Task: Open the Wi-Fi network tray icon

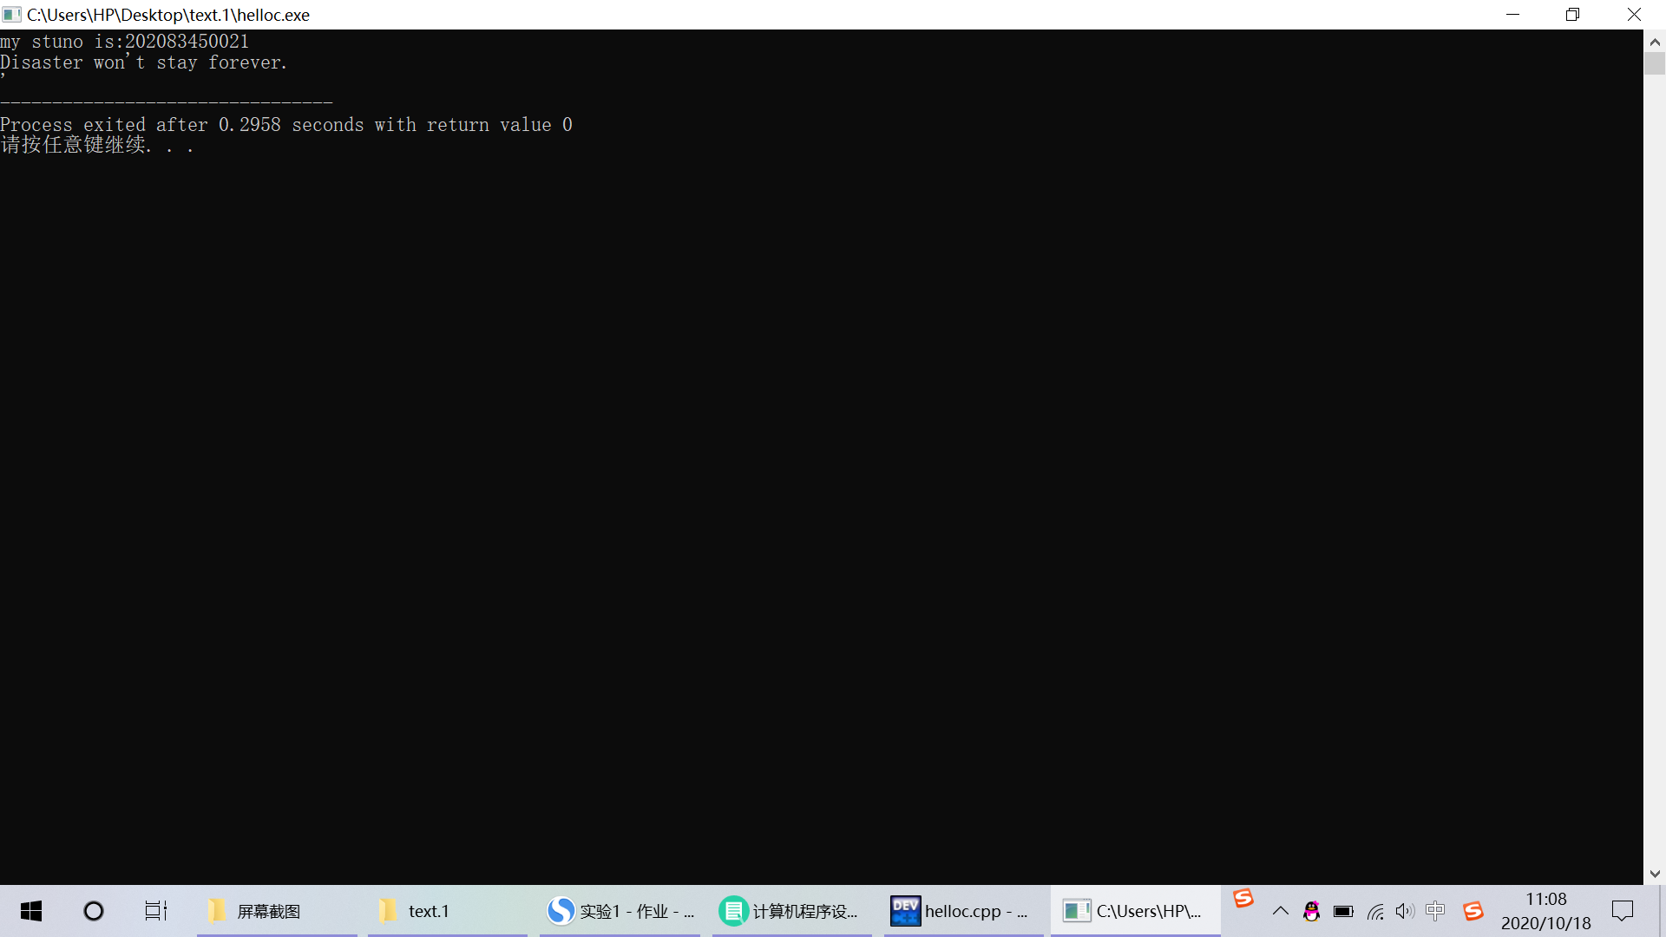Action: 1374,911
